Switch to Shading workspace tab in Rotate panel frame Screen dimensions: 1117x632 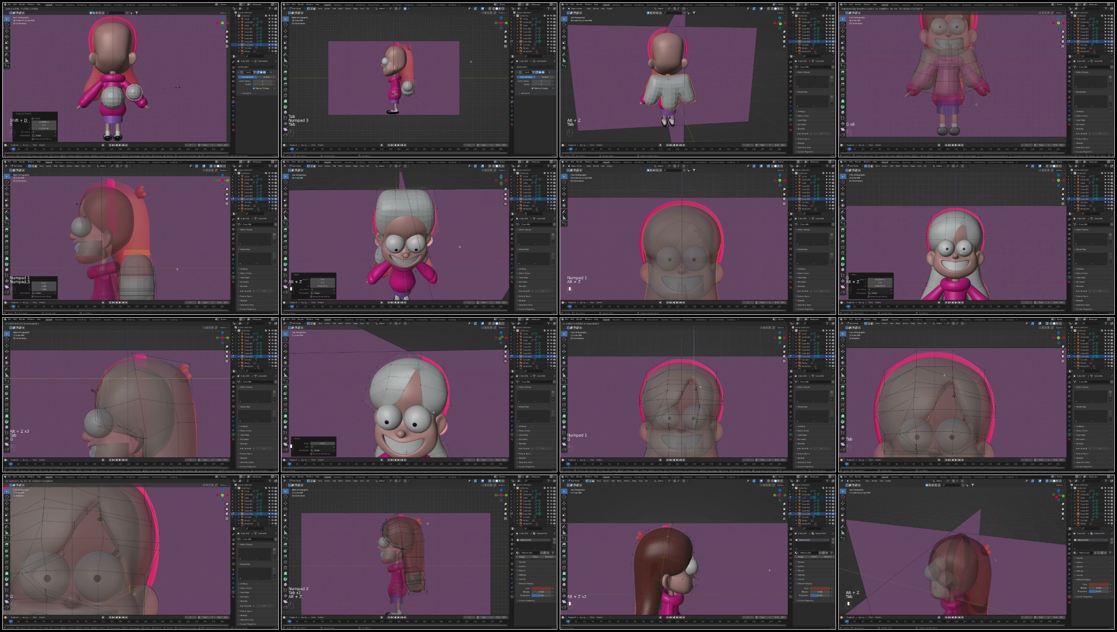point(386,320)
